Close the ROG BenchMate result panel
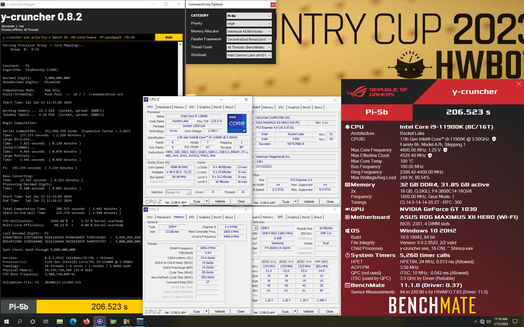This screenshot has width=524, height=327. click(519, 84)
